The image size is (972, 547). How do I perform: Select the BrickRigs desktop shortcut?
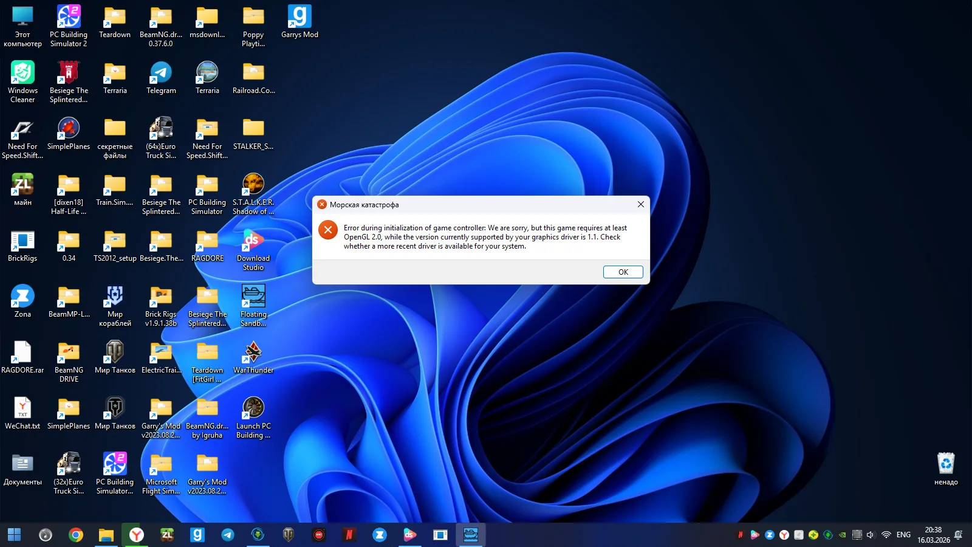[22, 246]
